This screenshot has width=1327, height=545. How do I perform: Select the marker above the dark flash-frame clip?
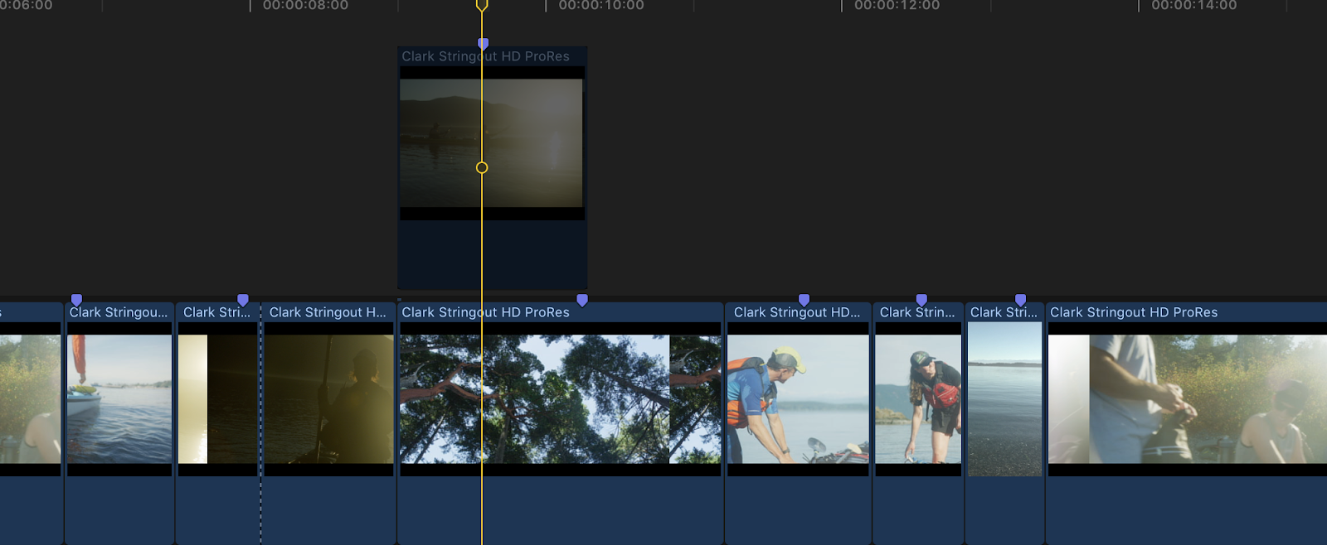243,299
